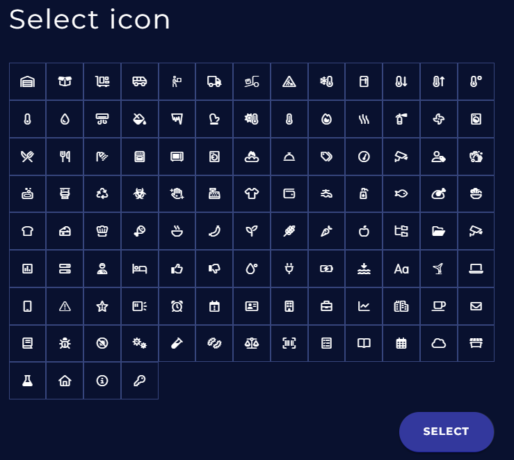Choose the briefcase icon
Viewport: 514px width, 460px height.
(326, 306)
